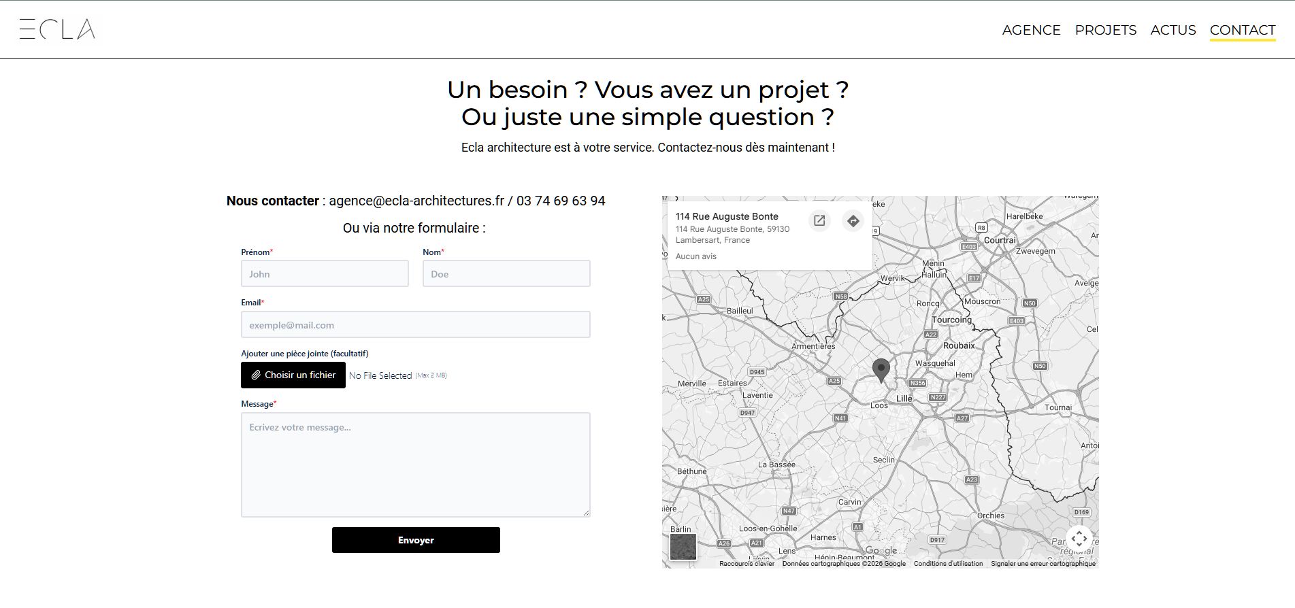Click the directions arrow icon on map

[x=853, y=221]
